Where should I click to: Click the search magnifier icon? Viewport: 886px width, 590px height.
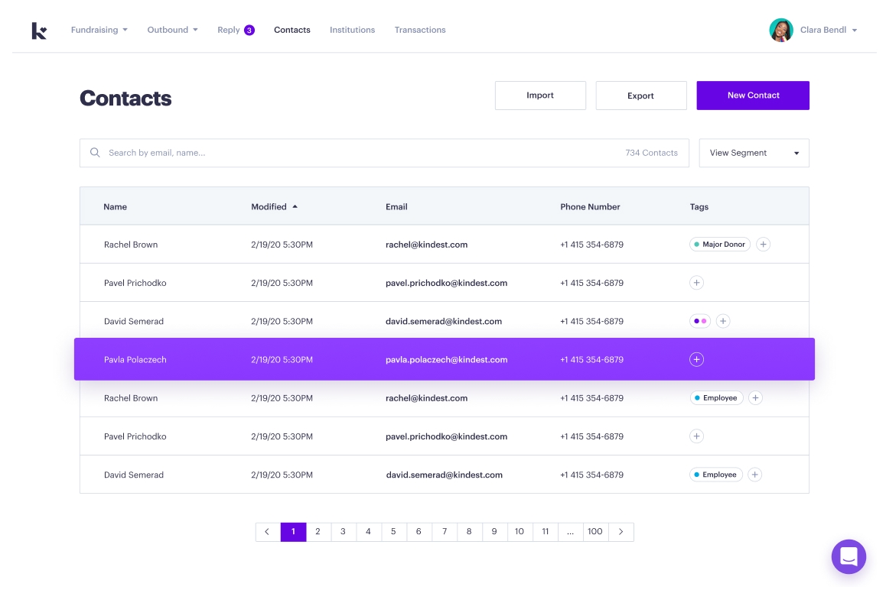(x=96, y=153)
